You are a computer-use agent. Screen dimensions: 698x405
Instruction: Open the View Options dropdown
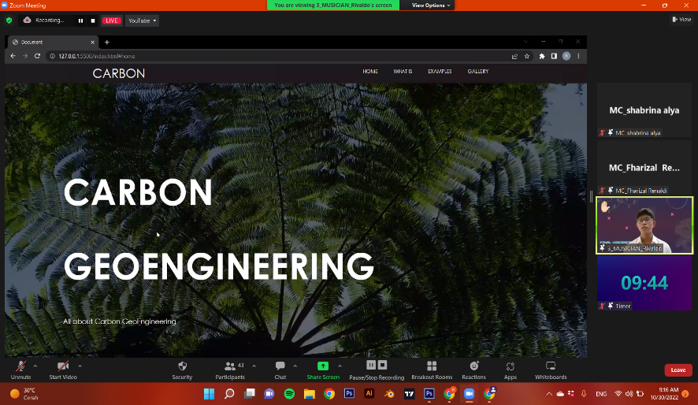(430, 6)
